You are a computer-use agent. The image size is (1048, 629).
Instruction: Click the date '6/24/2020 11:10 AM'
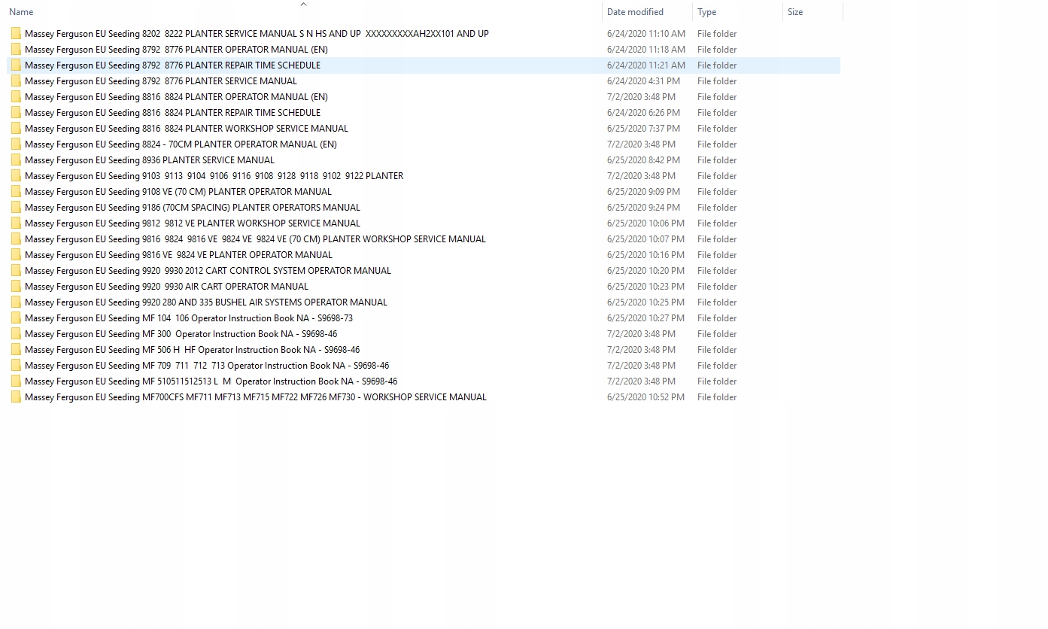[x=646, y=34]
